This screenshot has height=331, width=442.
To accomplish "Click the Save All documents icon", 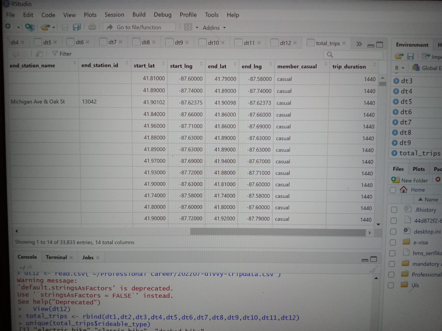I will pos(77,27).
